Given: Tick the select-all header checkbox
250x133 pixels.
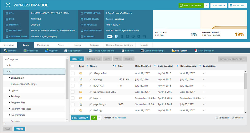Looking at the screenshot, I should tap(72, 66).
